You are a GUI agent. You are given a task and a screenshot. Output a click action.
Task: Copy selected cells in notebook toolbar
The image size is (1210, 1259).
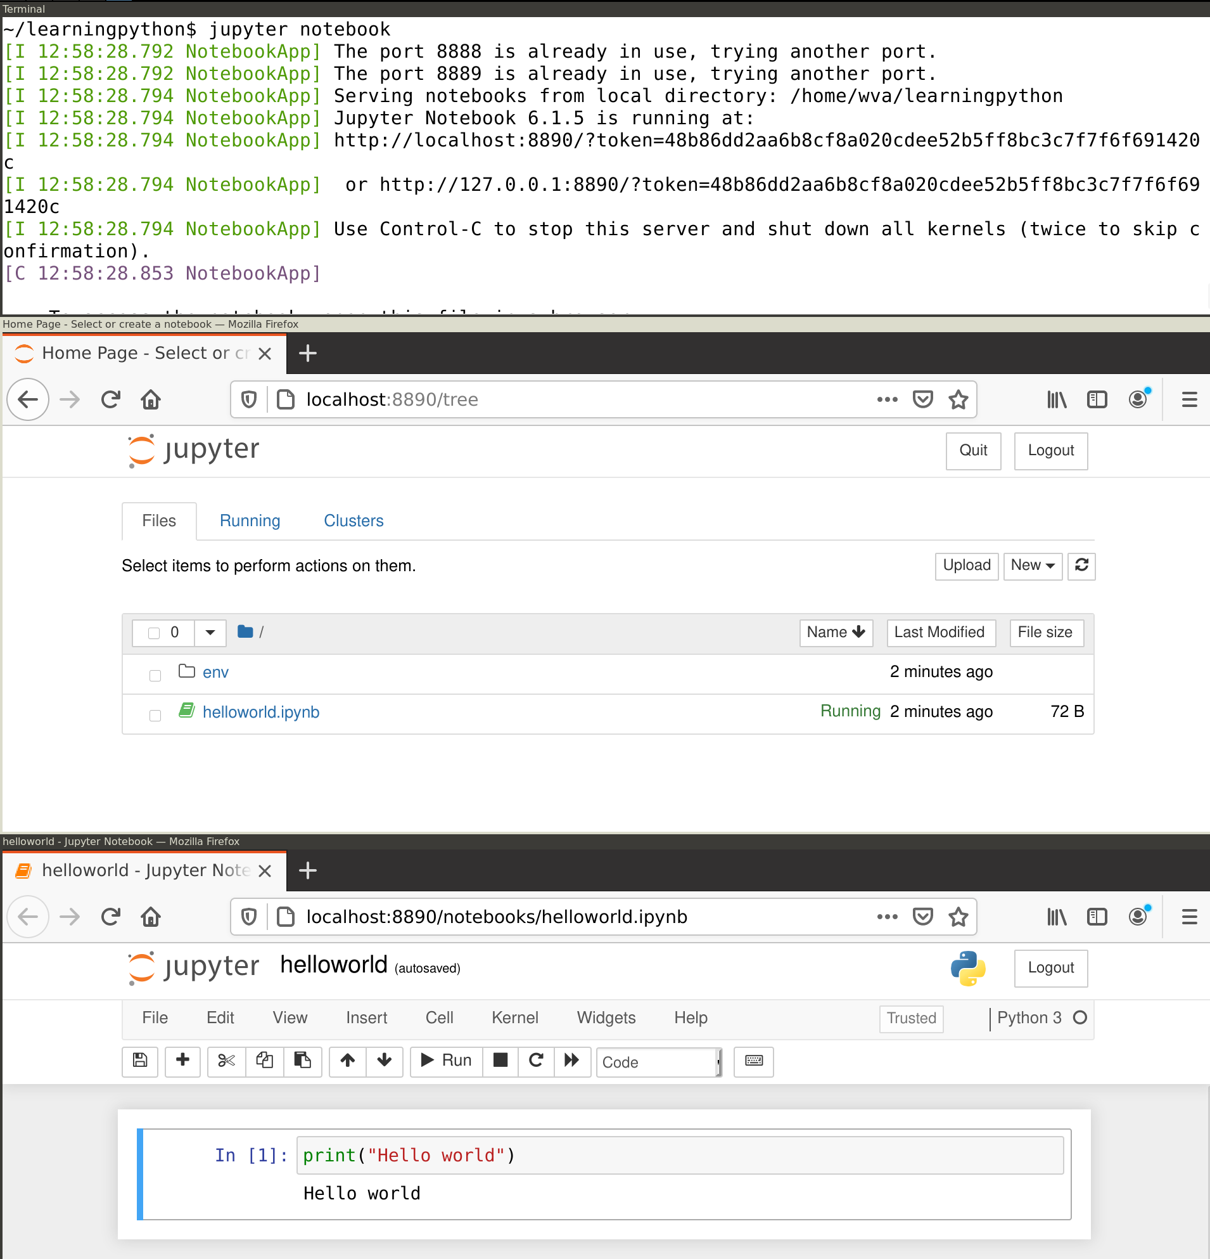[264, 1061]
